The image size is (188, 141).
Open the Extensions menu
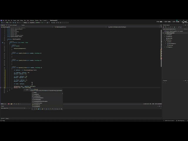click(x=32, y=20)
